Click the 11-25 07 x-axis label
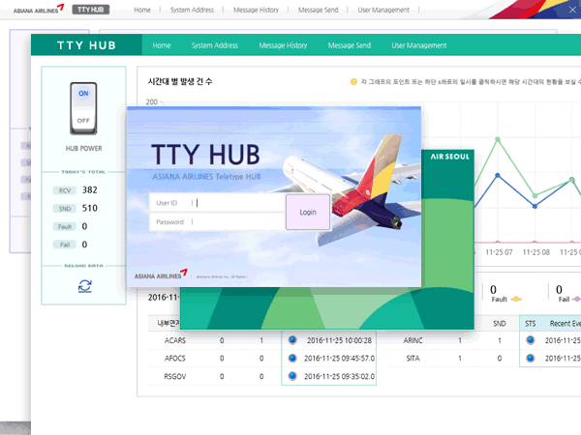The width and height of the screenshot is (581, 435). point(499,252)
